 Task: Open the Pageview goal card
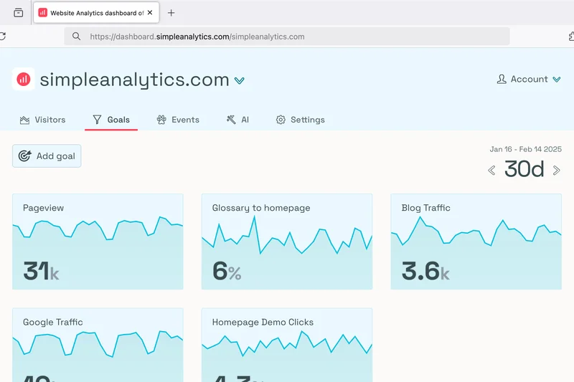[98, 242]
